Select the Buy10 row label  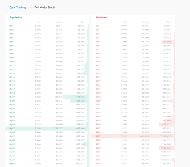point(12,62)
